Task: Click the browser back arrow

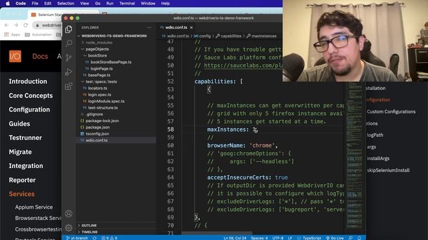Action: coord(7,25)
